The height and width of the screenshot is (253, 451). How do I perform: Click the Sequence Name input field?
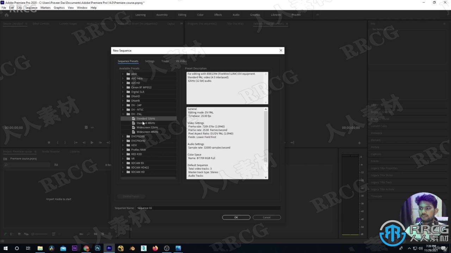(208, 208)
